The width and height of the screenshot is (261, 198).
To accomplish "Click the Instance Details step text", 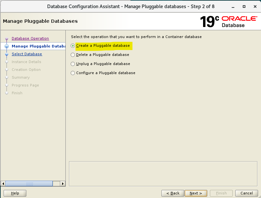I will click(26, 62).
